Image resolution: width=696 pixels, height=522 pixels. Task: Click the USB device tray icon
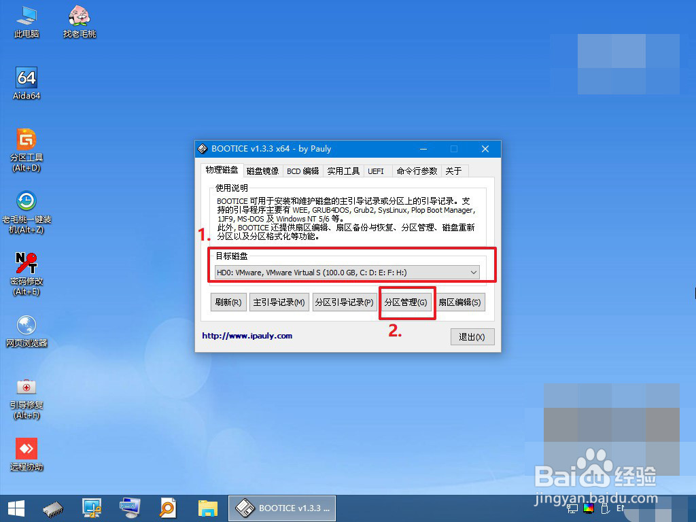coord(604,508)
